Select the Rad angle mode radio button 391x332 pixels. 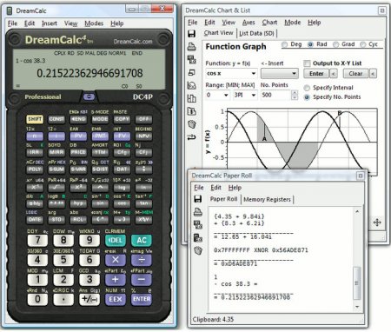click(x=310, y=44)
